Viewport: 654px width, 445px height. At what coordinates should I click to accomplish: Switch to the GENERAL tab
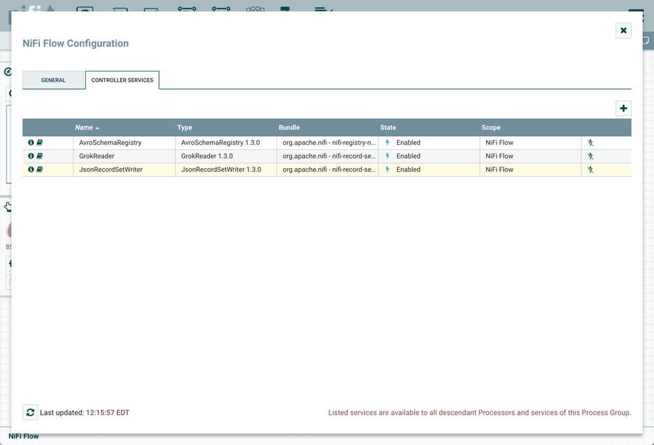[x=54, y=79]
